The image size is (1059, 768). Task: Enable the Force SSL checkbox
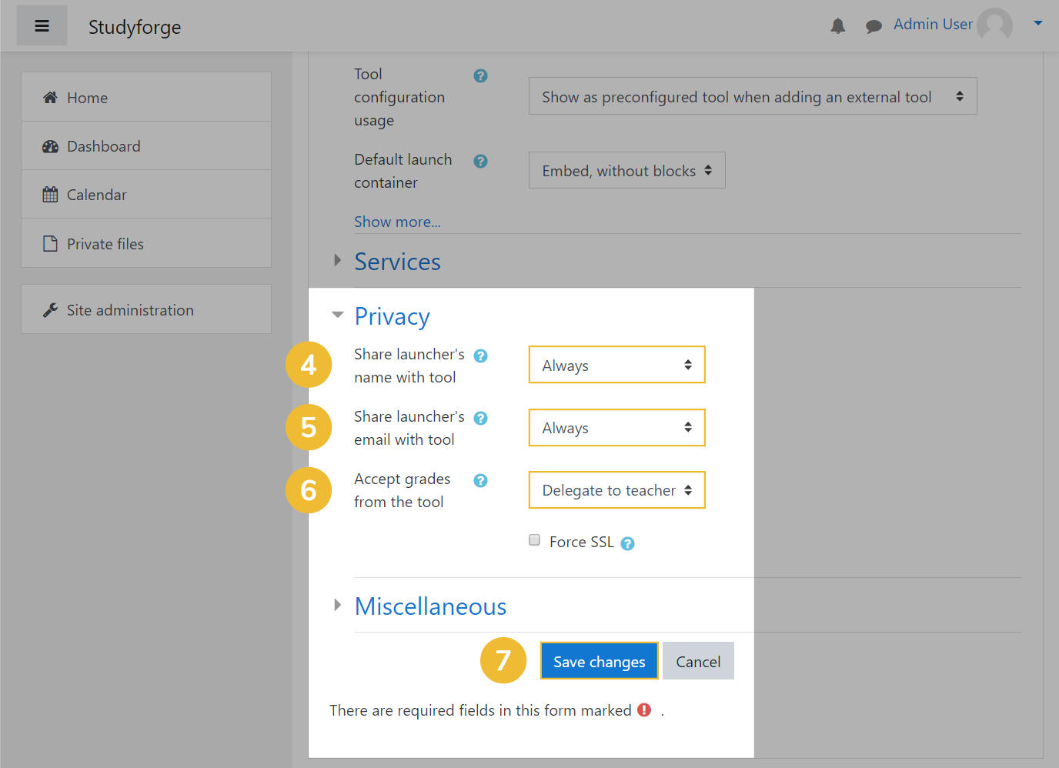pos(534,540)
